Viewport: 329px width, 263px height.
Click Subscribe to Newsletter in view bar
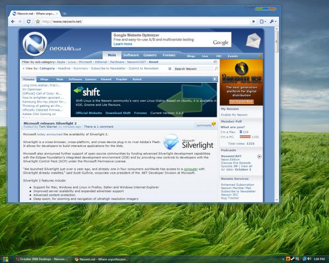point(108,68)
